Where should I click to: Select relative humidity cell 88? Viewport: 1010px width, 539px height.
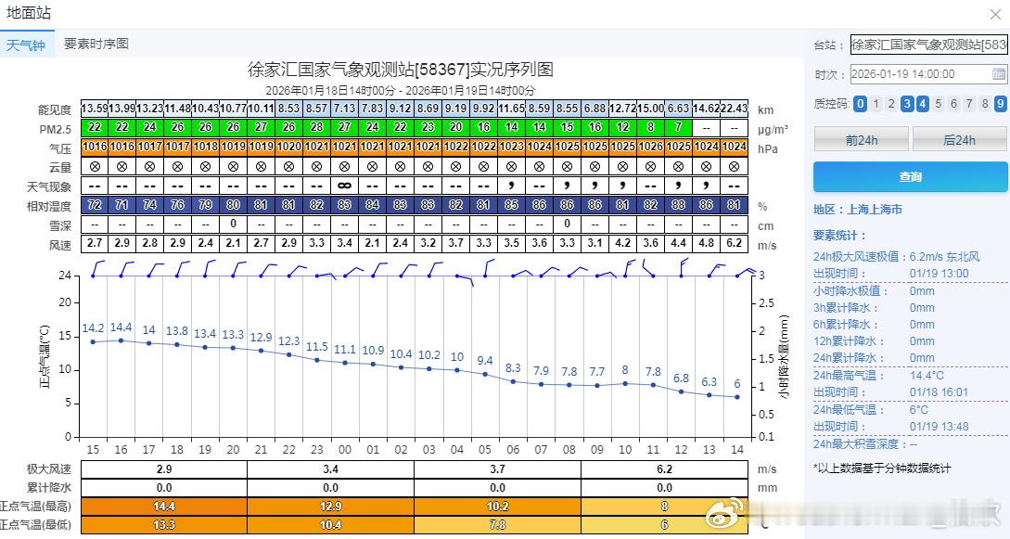pos(678,205)
